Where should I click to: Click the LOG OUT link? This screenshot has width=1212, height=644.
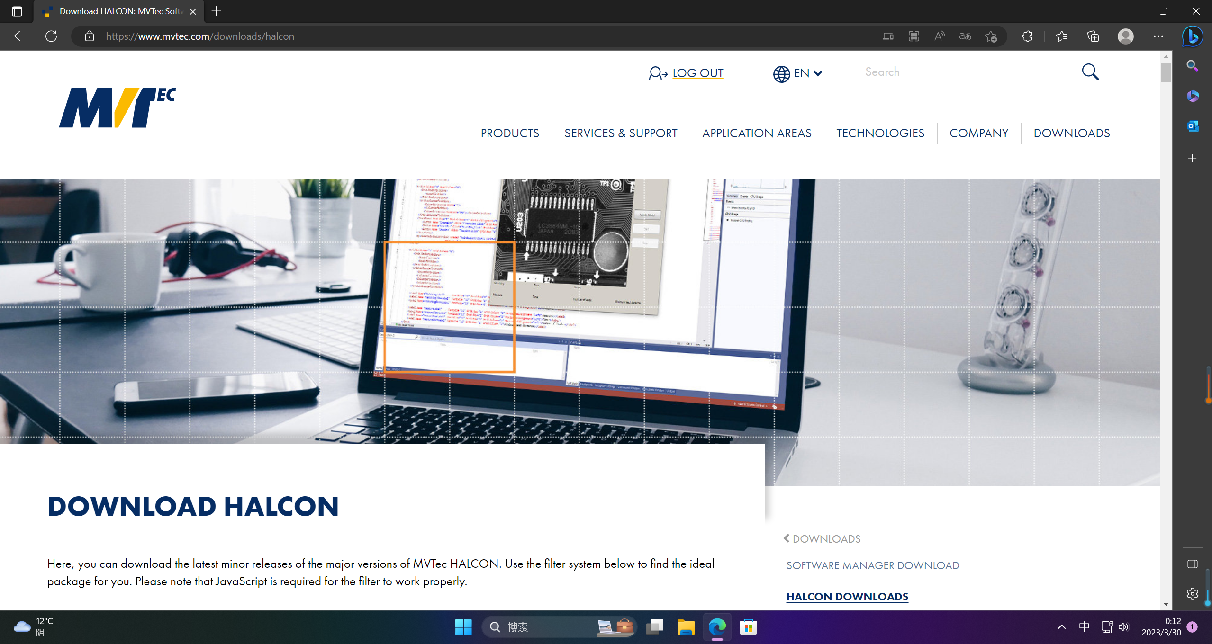point(697,73)
